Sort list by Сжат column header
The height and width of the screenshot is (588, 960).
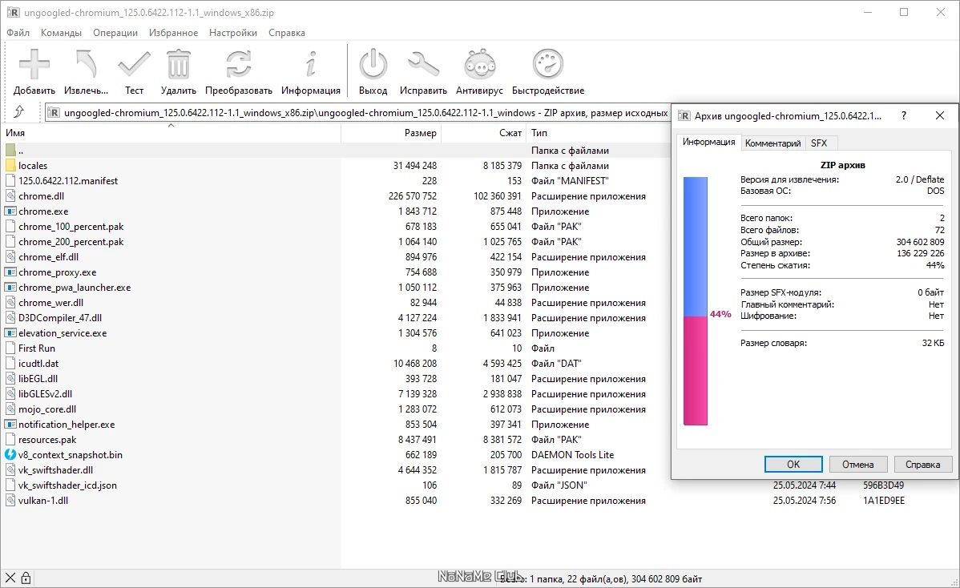484,132
